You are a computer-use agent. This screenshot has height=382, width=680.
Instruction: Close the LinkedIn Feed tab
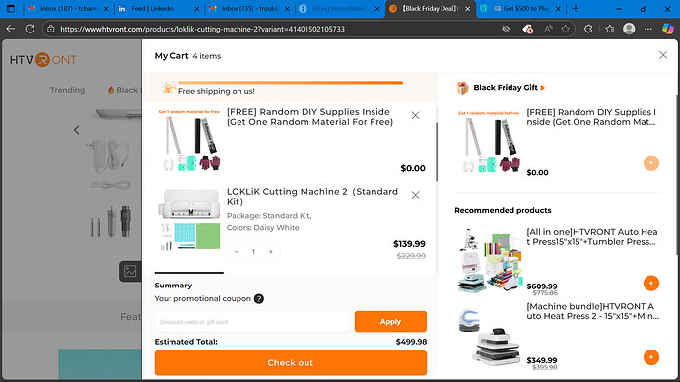(x=196, y=9)
